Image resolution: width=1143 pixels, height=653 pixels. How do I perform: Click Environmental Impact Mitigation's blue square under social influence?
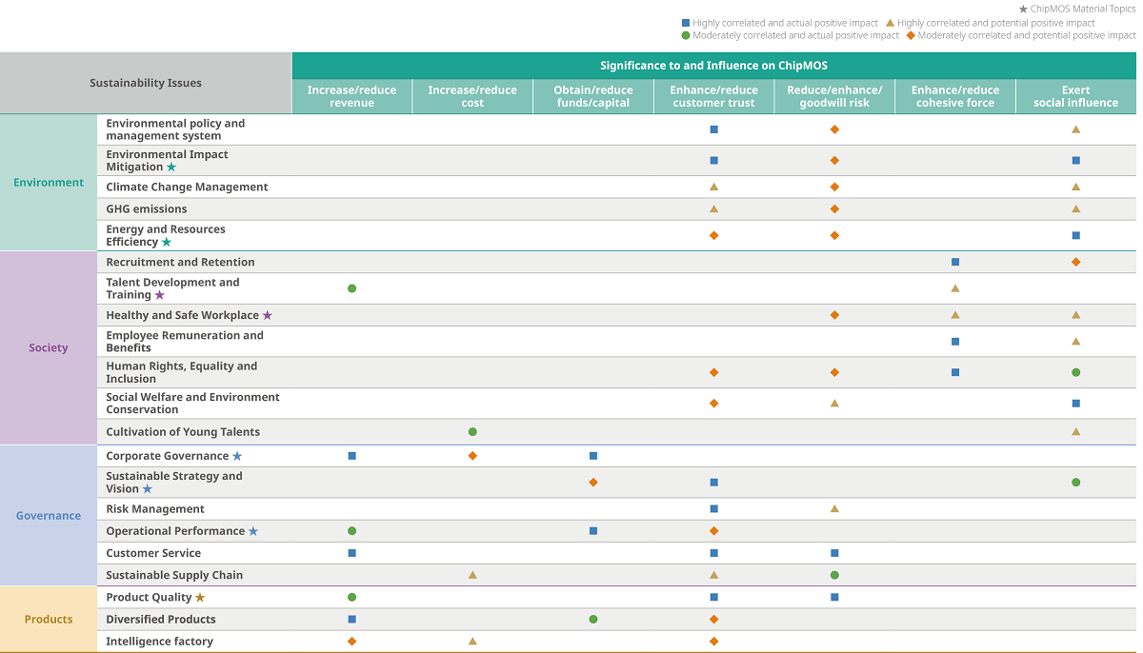1076,161
